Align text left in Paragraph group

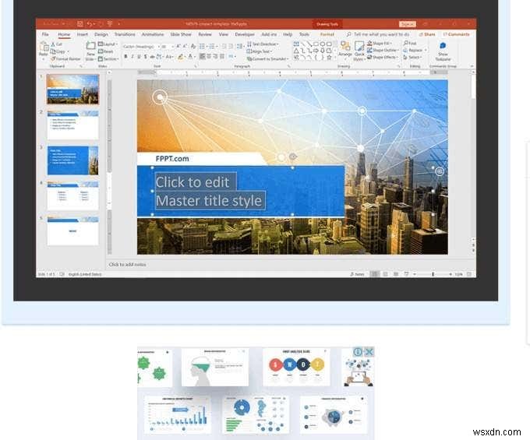click(x=202, y=56)
